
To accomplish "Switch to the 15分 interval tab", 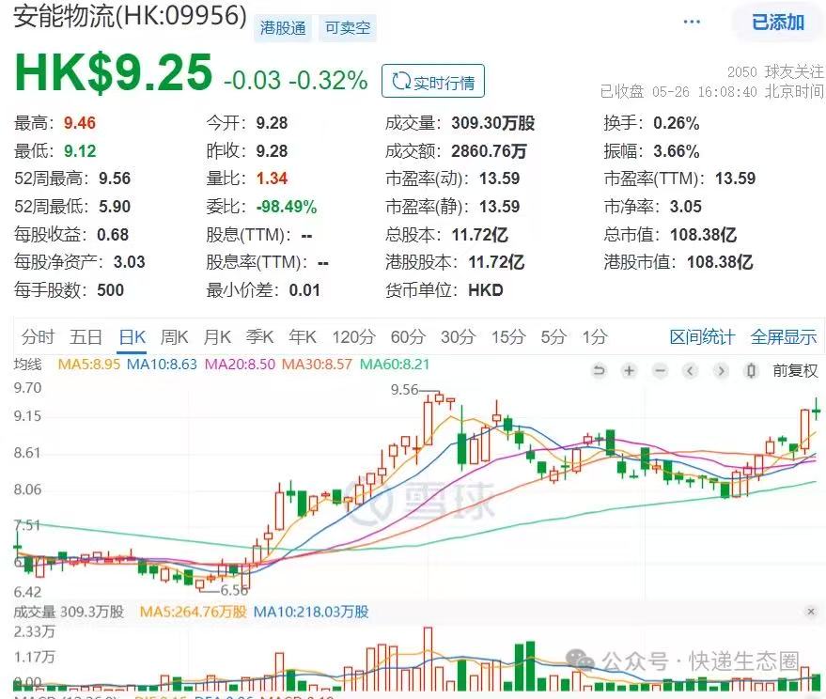I will coord(508,336).
